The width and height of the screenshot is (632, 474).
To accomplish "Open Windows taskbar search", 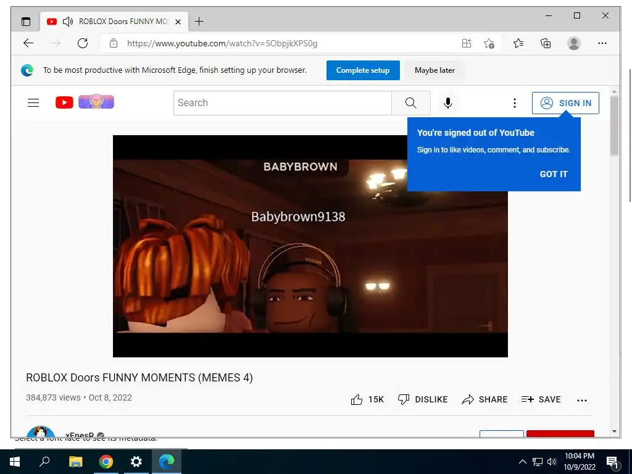I will [x=44, y=462].
